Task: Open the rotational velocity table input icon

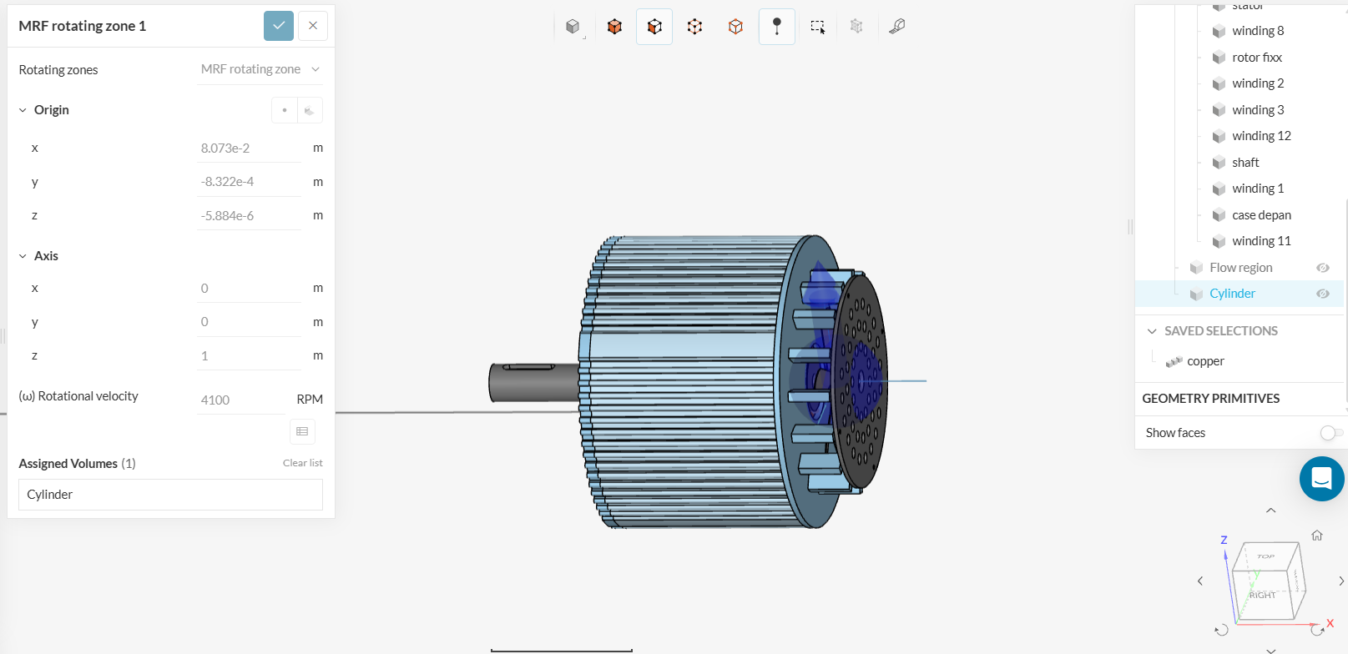Action: (x=302, y=431)
